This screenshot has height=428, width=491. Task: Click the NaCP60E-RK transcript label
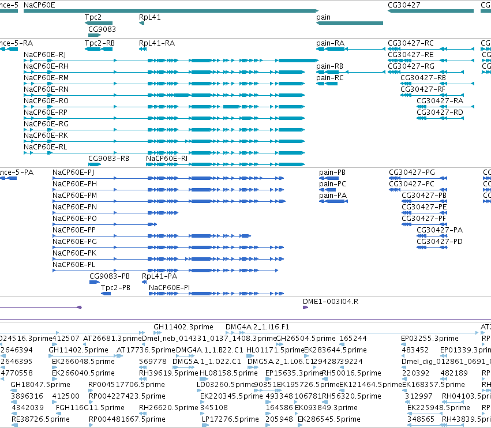46,136
